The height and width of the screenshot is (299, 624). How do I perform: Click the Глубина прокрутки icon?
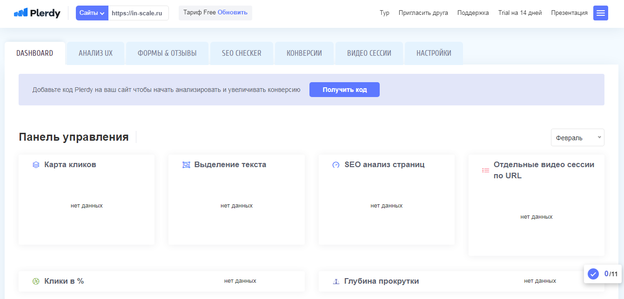336,281
